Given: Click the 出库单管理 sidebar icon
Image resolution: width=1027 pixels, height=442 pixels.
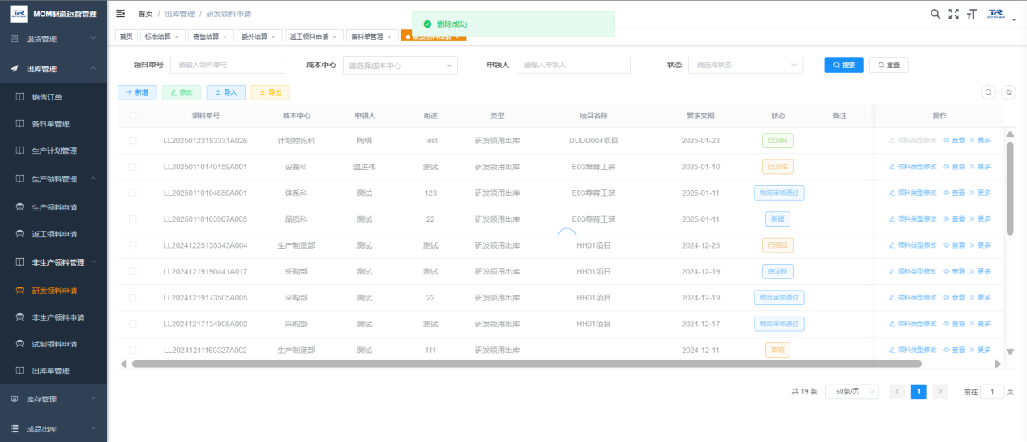Looking at the screenshot, I should [x=20, y=371].
